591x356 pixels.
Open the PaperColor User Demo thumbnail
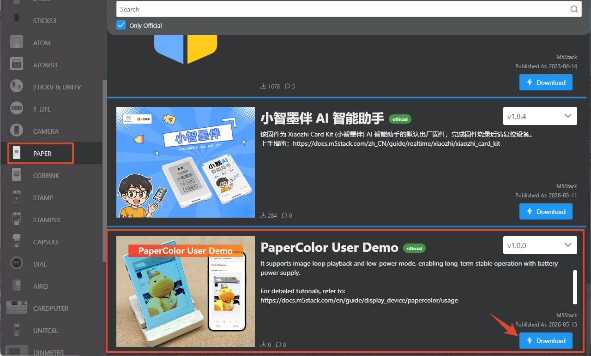coord(186,291)
